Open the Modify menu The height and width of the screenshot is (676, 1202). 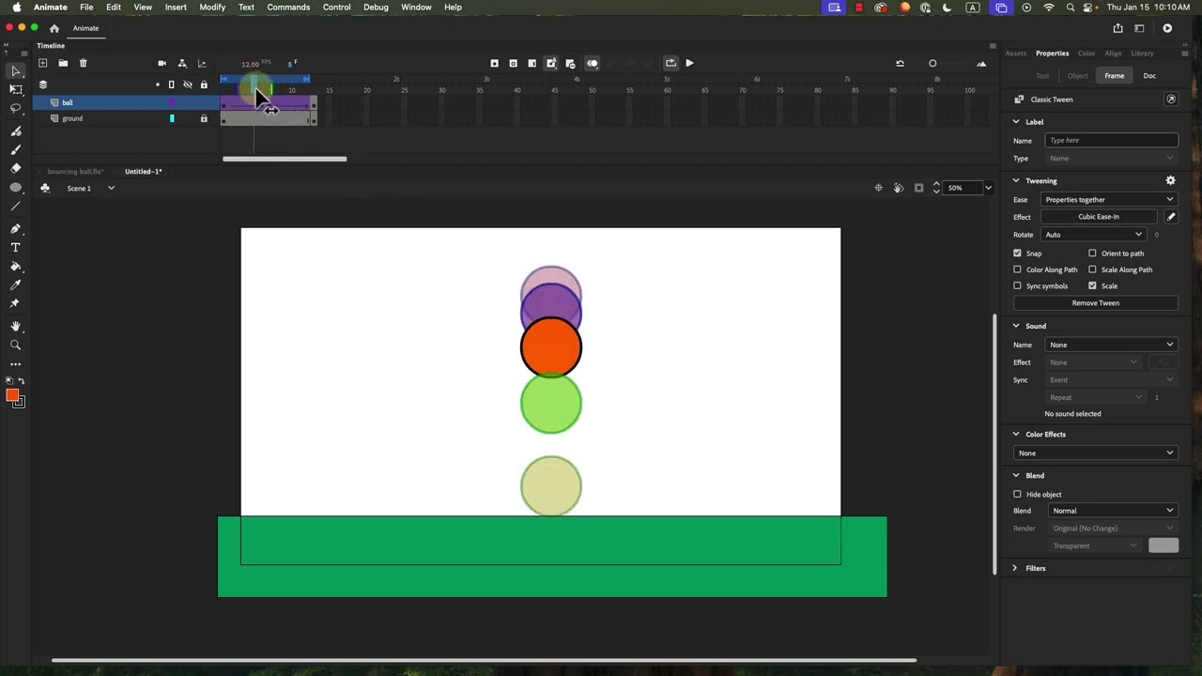pos(212,8)
